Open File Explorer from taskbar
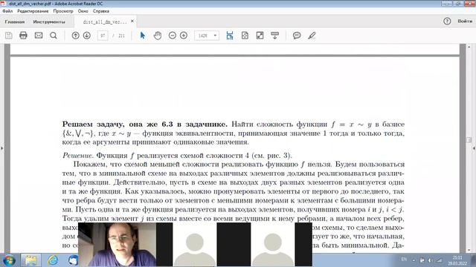This screenshot has height=267, width=476. (30, 260)
